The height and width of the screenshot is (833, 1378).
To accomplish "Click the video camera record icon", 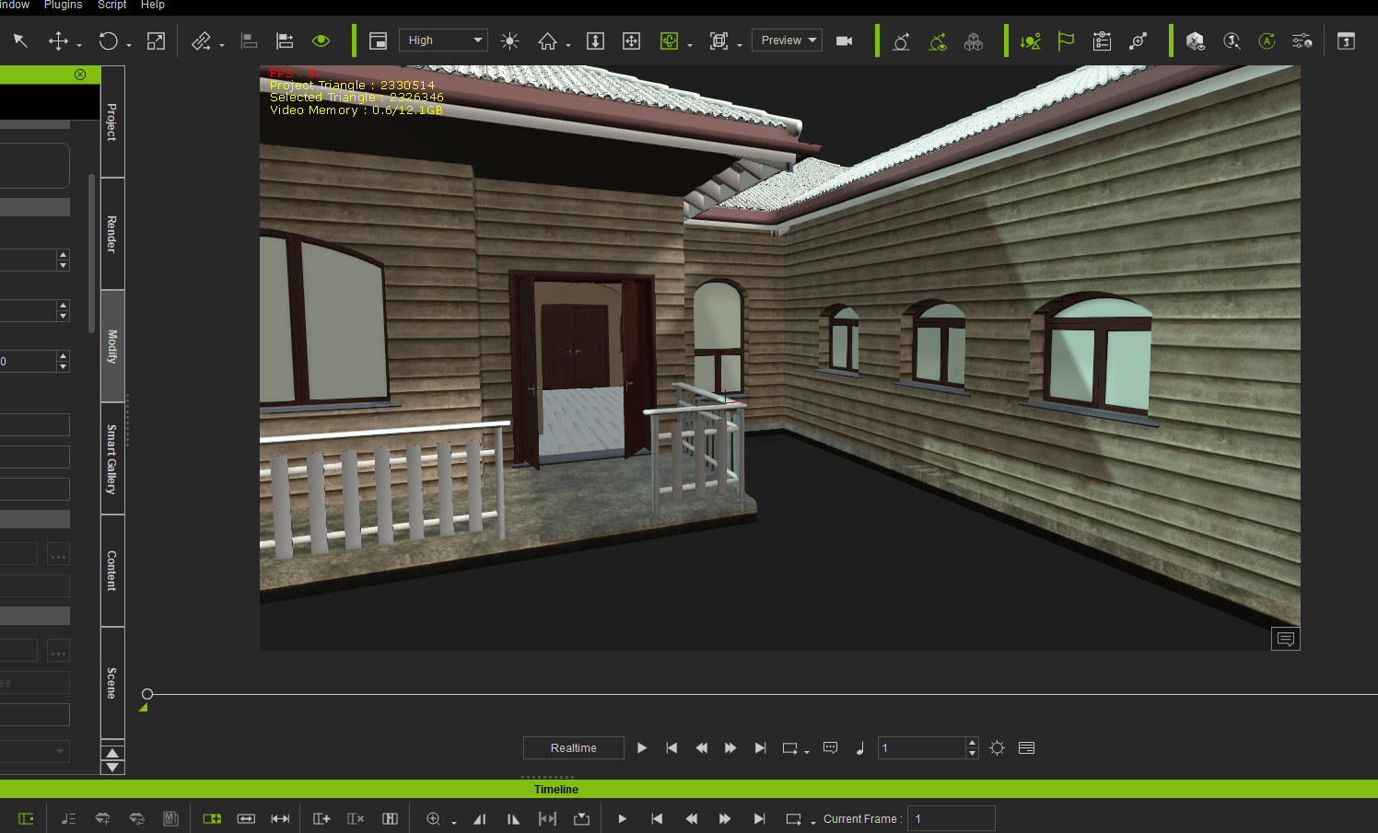I will [844, 40].
